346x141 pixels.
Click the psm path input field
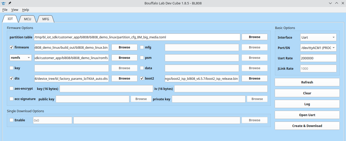point(202,58)
